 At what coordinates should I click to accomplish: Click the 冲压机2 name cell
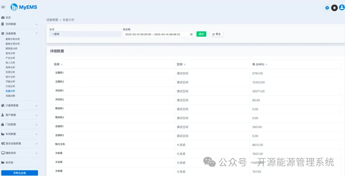[x=60, y=100]
